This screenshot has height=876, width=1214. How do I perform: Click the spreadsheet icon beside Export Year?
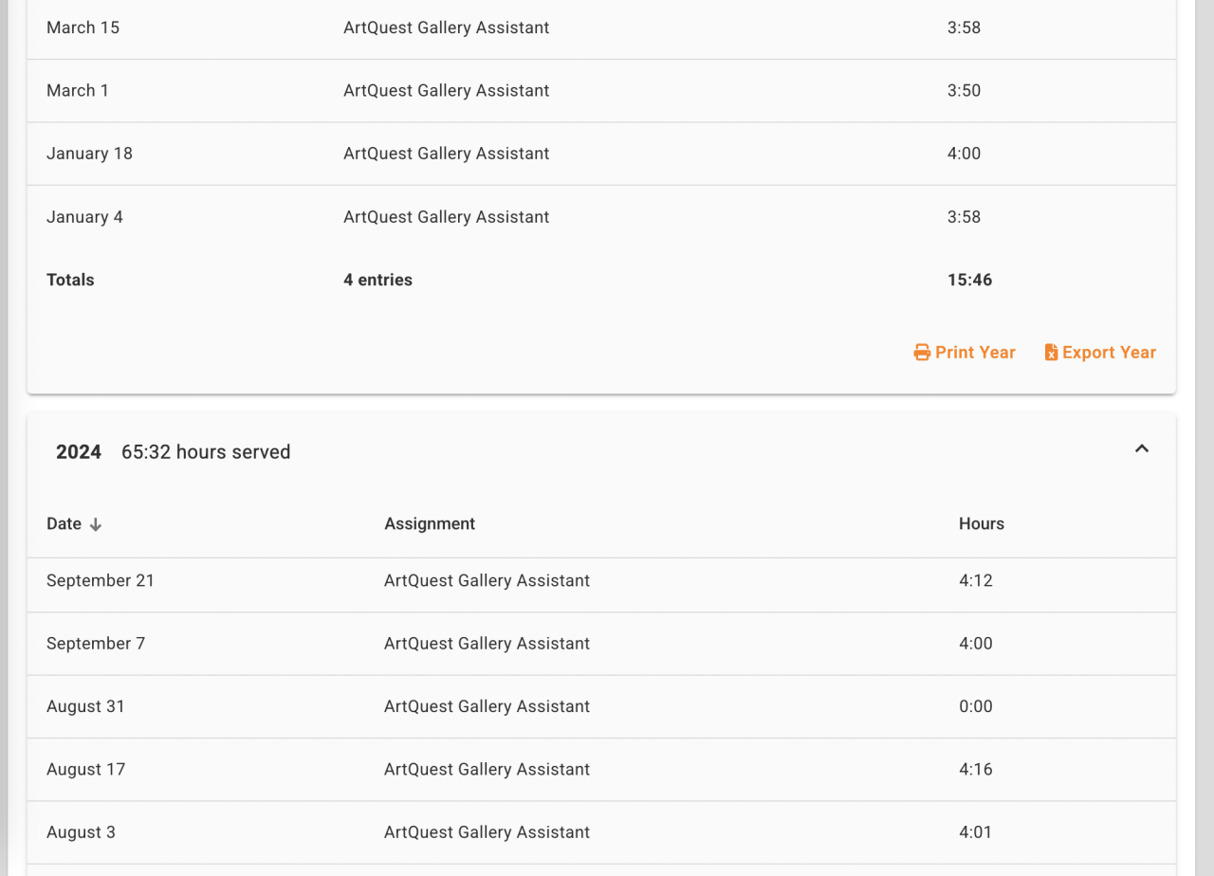pyautogui.click(x=1051, y=353)
